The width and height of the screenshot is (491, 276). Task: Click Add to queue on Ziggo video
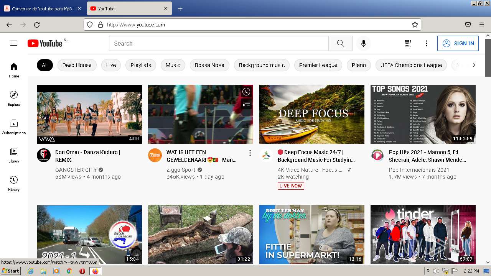pyautogui.click(x=246, y=104)
